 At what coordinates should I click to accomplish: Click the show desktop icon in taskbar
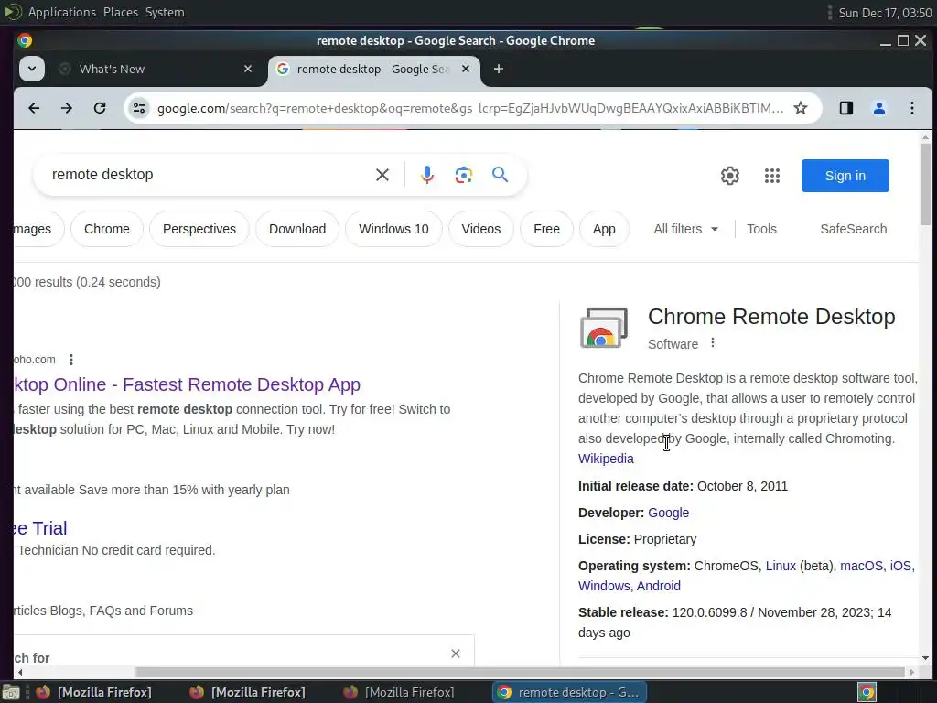point(11,692)
